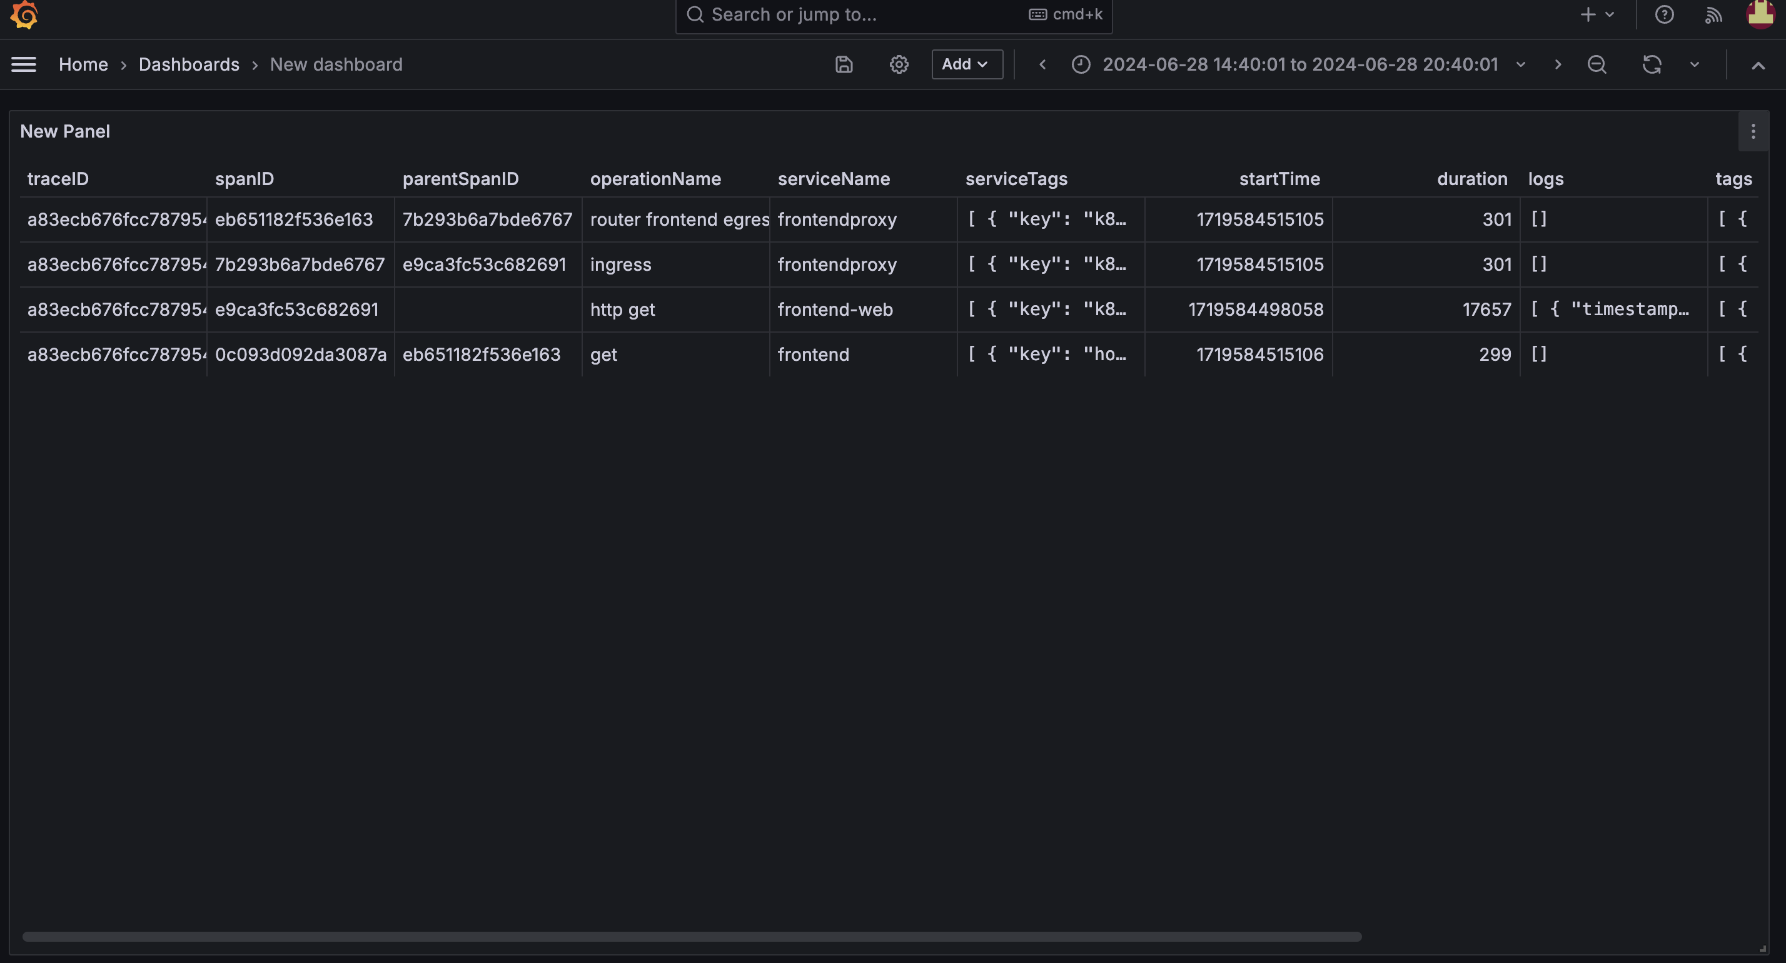Click the panel resize handle corner
The image size is (1786, 963).
tap(1762, 948)
